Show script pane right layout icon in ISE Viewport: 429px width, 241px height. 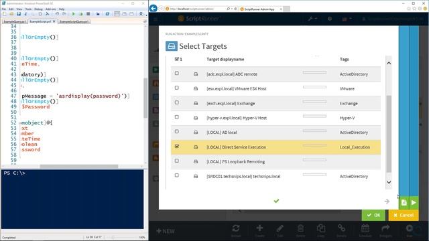[124, 14]
